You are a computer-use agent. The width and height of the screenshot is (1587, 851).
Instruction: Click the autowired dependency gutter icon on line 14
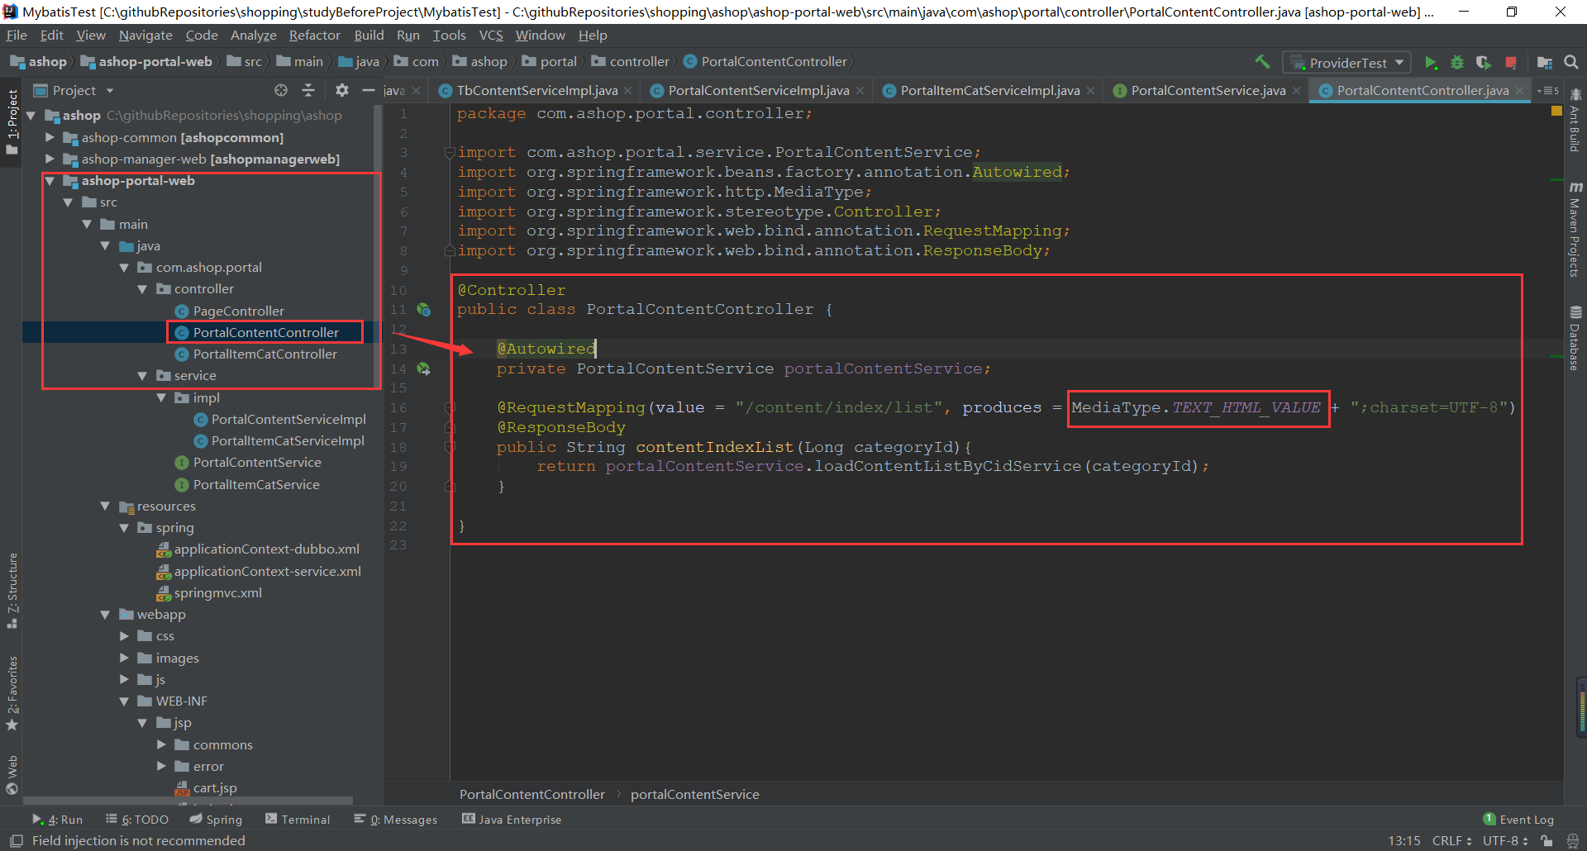(x=424, y=368)
